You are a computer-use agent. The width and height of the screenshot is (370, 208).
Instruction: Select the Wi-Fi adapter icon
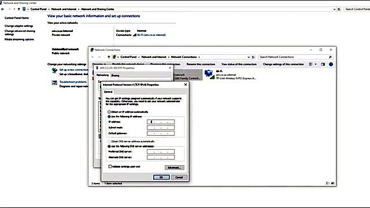pos(209,75)
